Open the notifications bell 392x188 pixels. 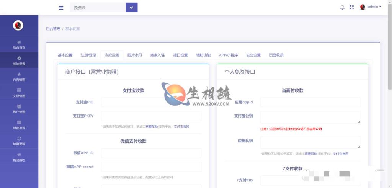point(342,7)
